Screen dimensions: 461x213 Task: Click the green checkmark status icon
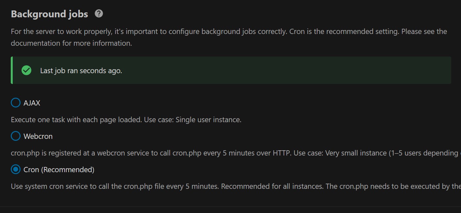[26, 70]
